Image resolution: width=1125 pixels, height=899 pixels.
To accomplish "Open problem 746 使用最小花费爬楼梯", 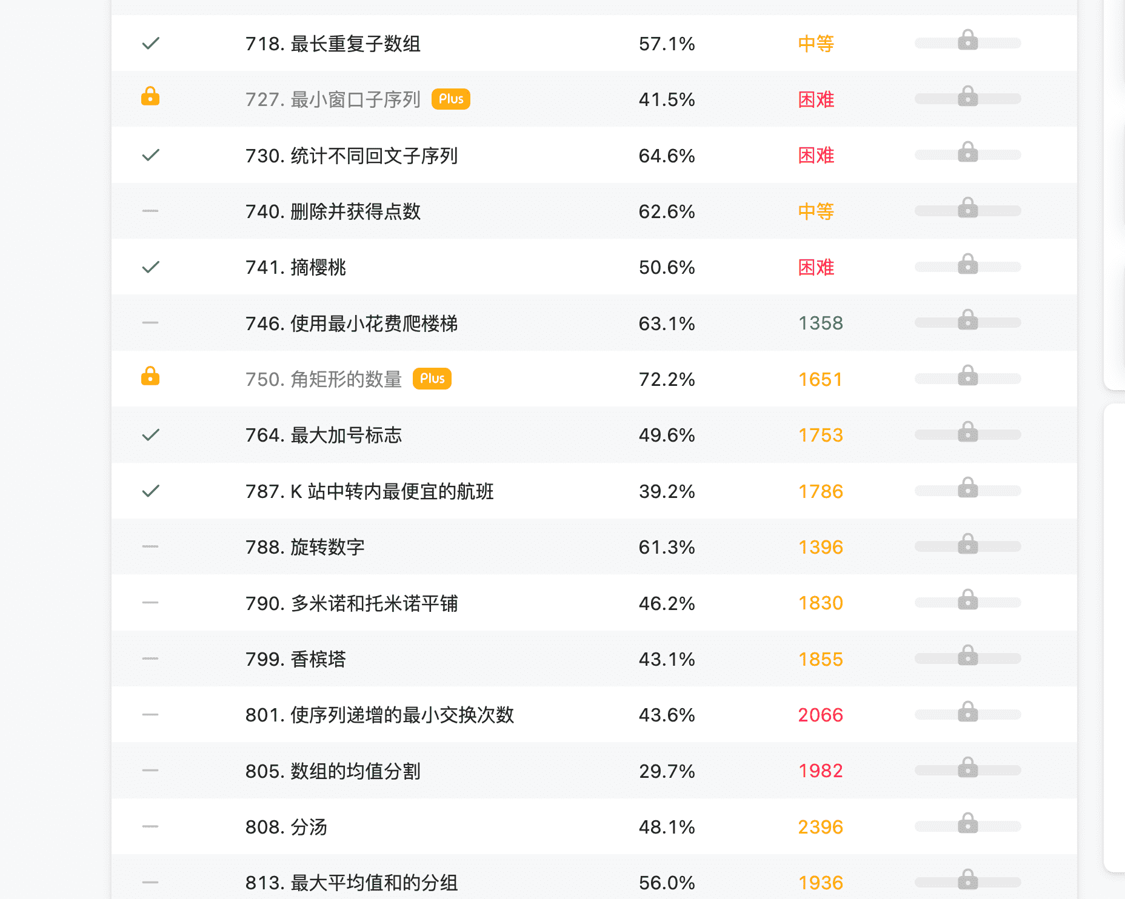I will 352,323.
